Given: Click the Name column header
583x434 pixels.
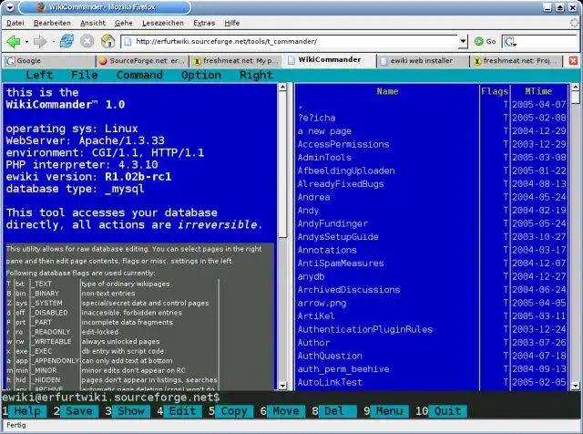Looking at the screenshot, I should coord(387,91).
